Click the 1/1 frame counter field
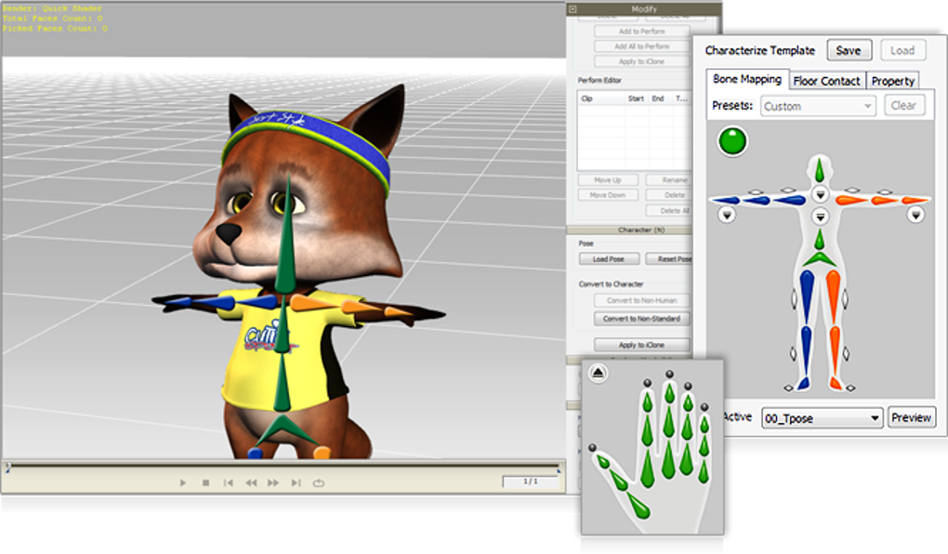948x554 pixels. coord(530,481)
